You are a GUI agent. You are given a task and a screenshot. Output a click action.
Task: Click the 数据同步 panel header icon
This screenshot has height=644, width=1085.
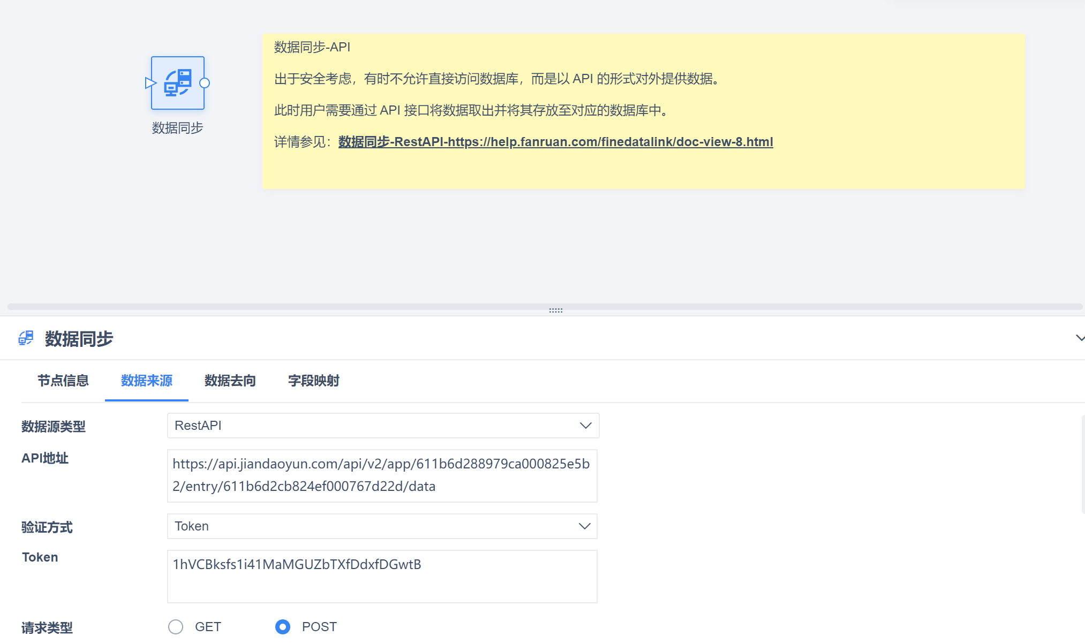pyautogui.click(x=26, y=338)
